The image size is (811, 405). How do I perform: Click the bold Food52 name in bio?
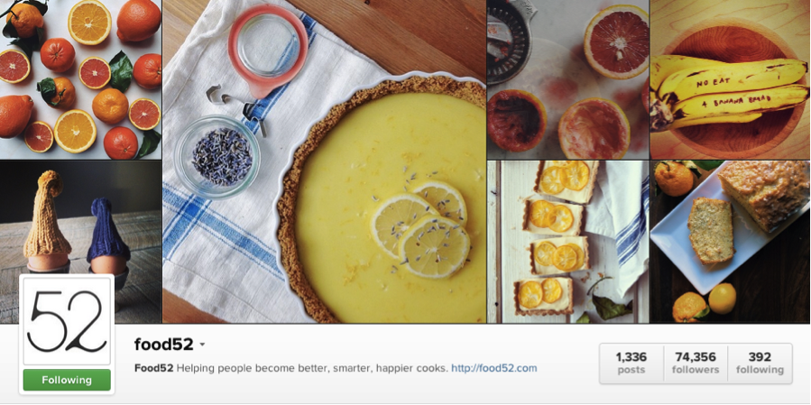[x=153, y=368]
